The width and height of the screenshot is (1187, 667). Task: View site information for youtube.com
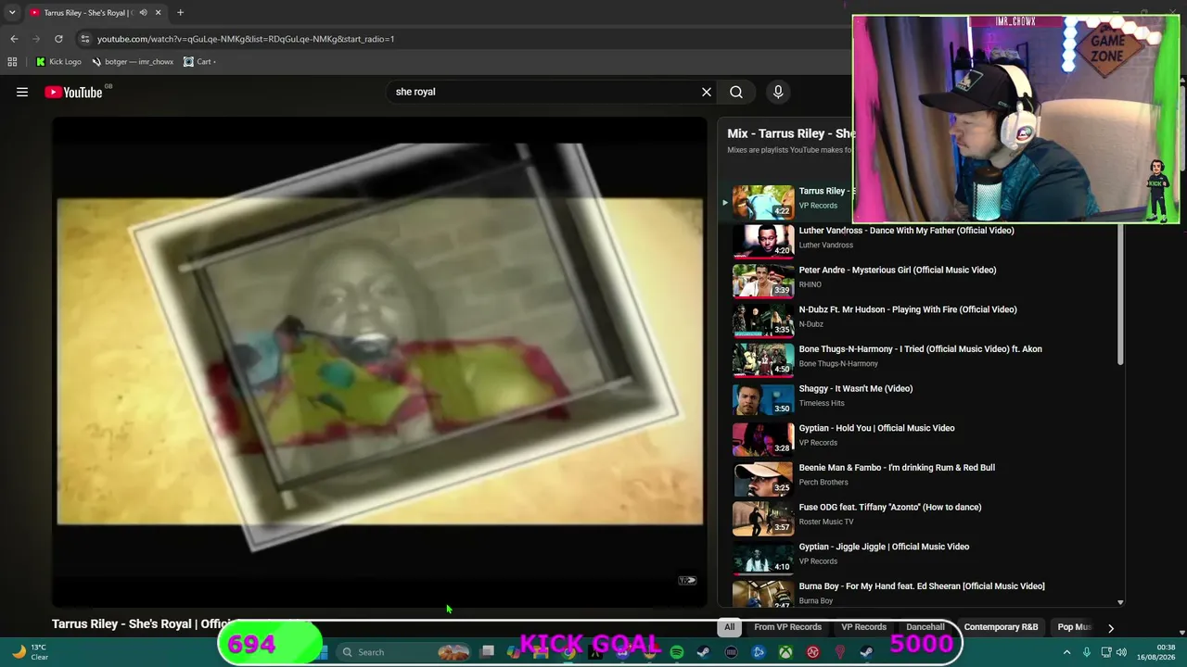click(84, 39)
